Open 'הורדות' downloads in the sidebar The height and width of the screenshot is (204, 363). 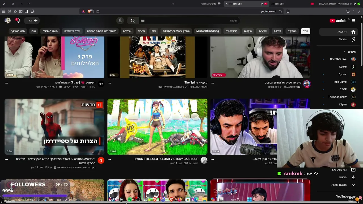(x=339, y=177)
